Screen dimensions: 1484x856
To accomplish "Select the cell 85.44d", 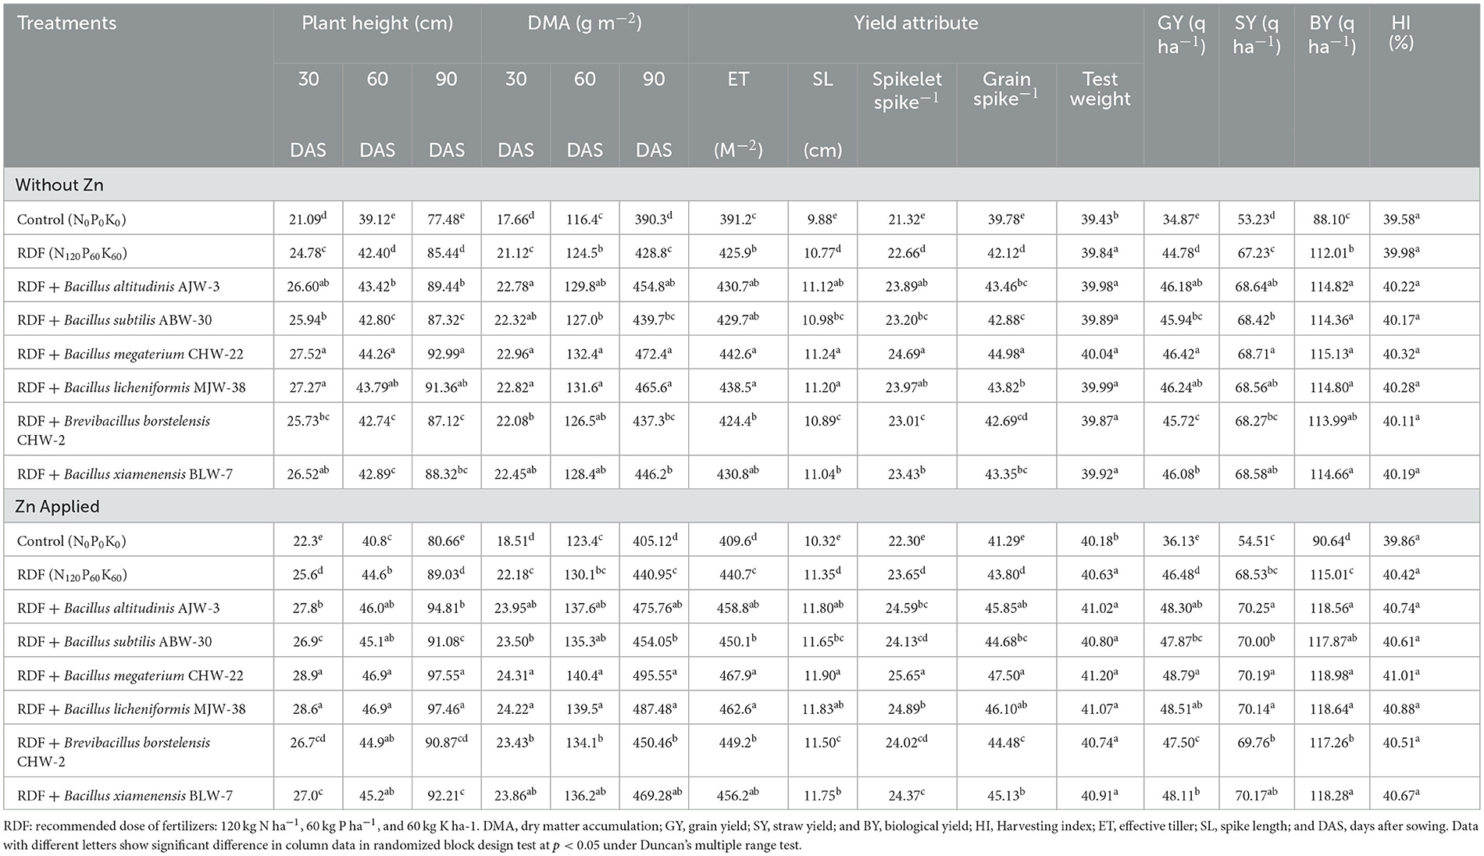I will pos(446,252).
